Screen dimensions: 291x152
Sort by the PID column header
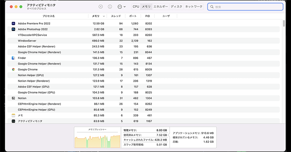tap(147, 16)
